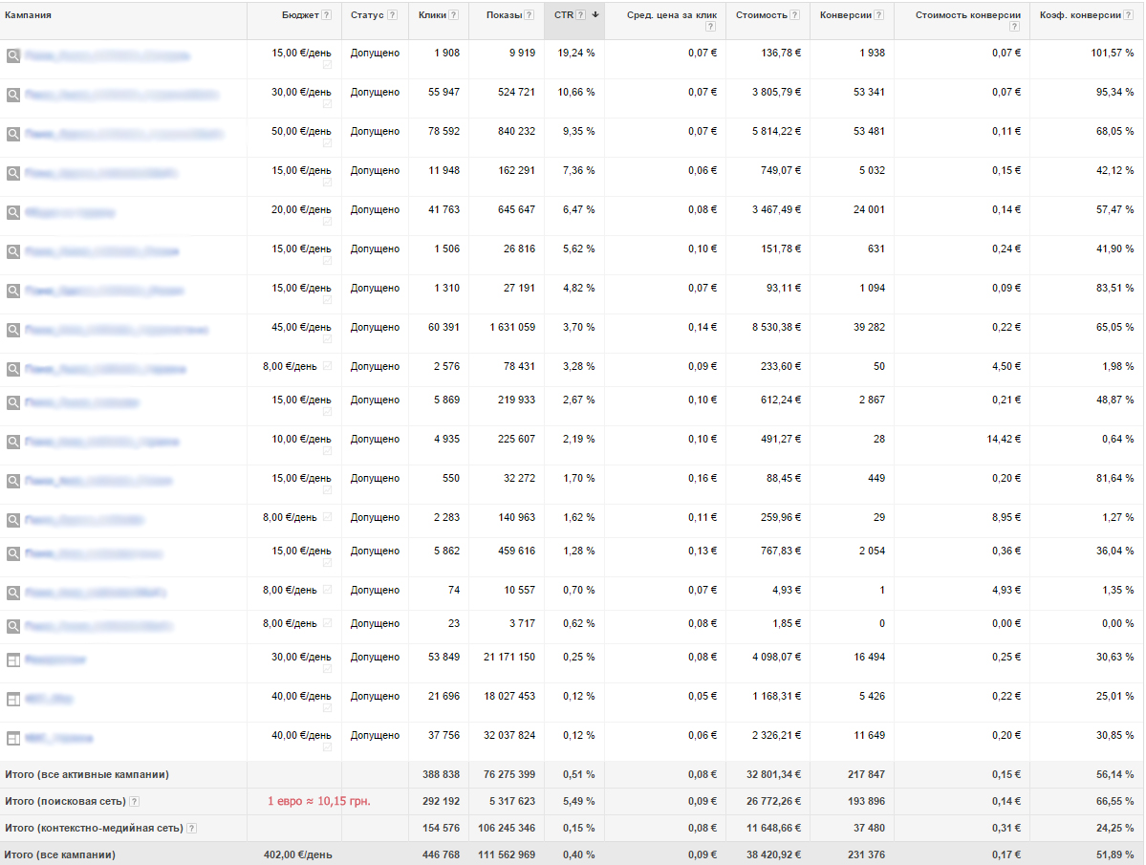Open help icon next to CTR header

pyautogui.click(x=581, y=15)
